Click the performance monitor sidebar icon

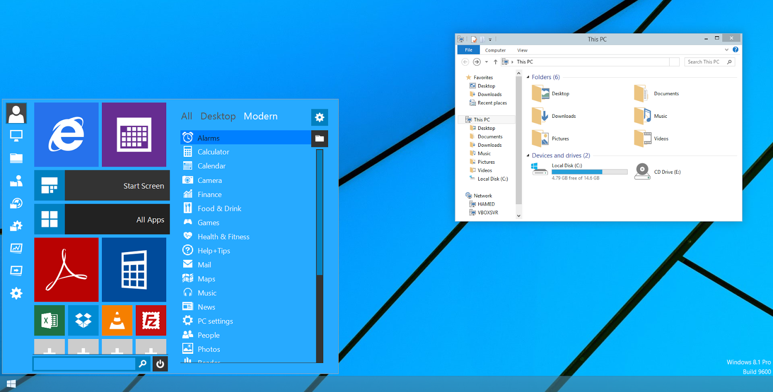pyautogui.click(x=16, y=248)
